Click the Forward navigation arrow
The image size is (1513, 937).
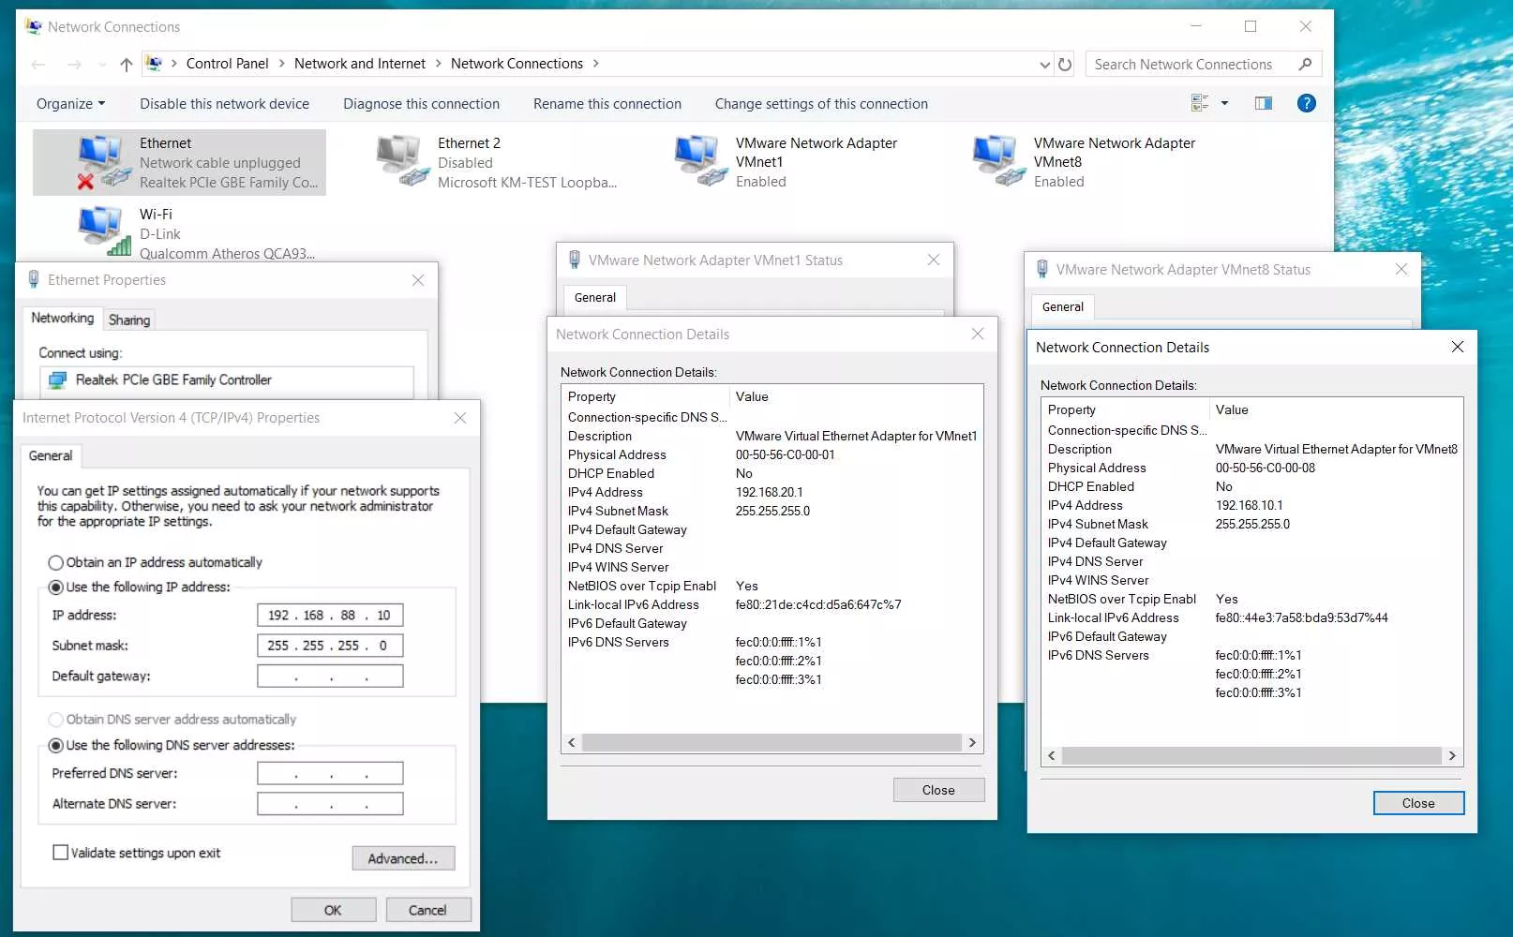click(x=74, y=64)
